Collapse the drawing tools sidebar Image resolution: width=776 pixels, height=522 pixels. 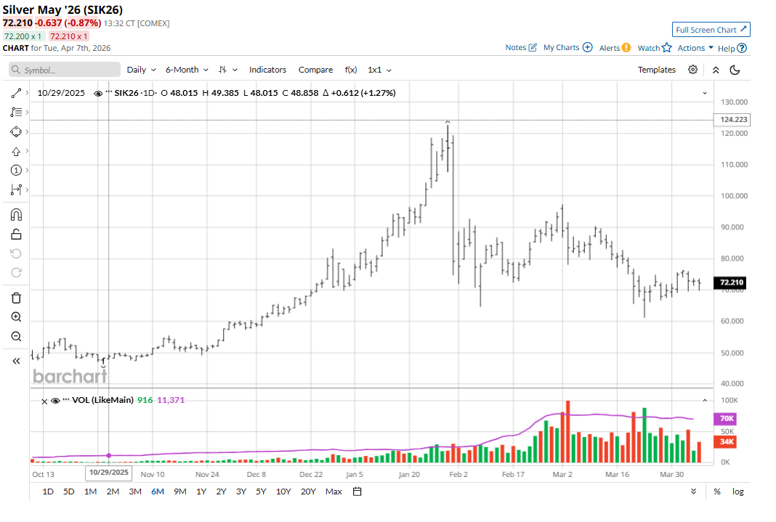[16, 361]
